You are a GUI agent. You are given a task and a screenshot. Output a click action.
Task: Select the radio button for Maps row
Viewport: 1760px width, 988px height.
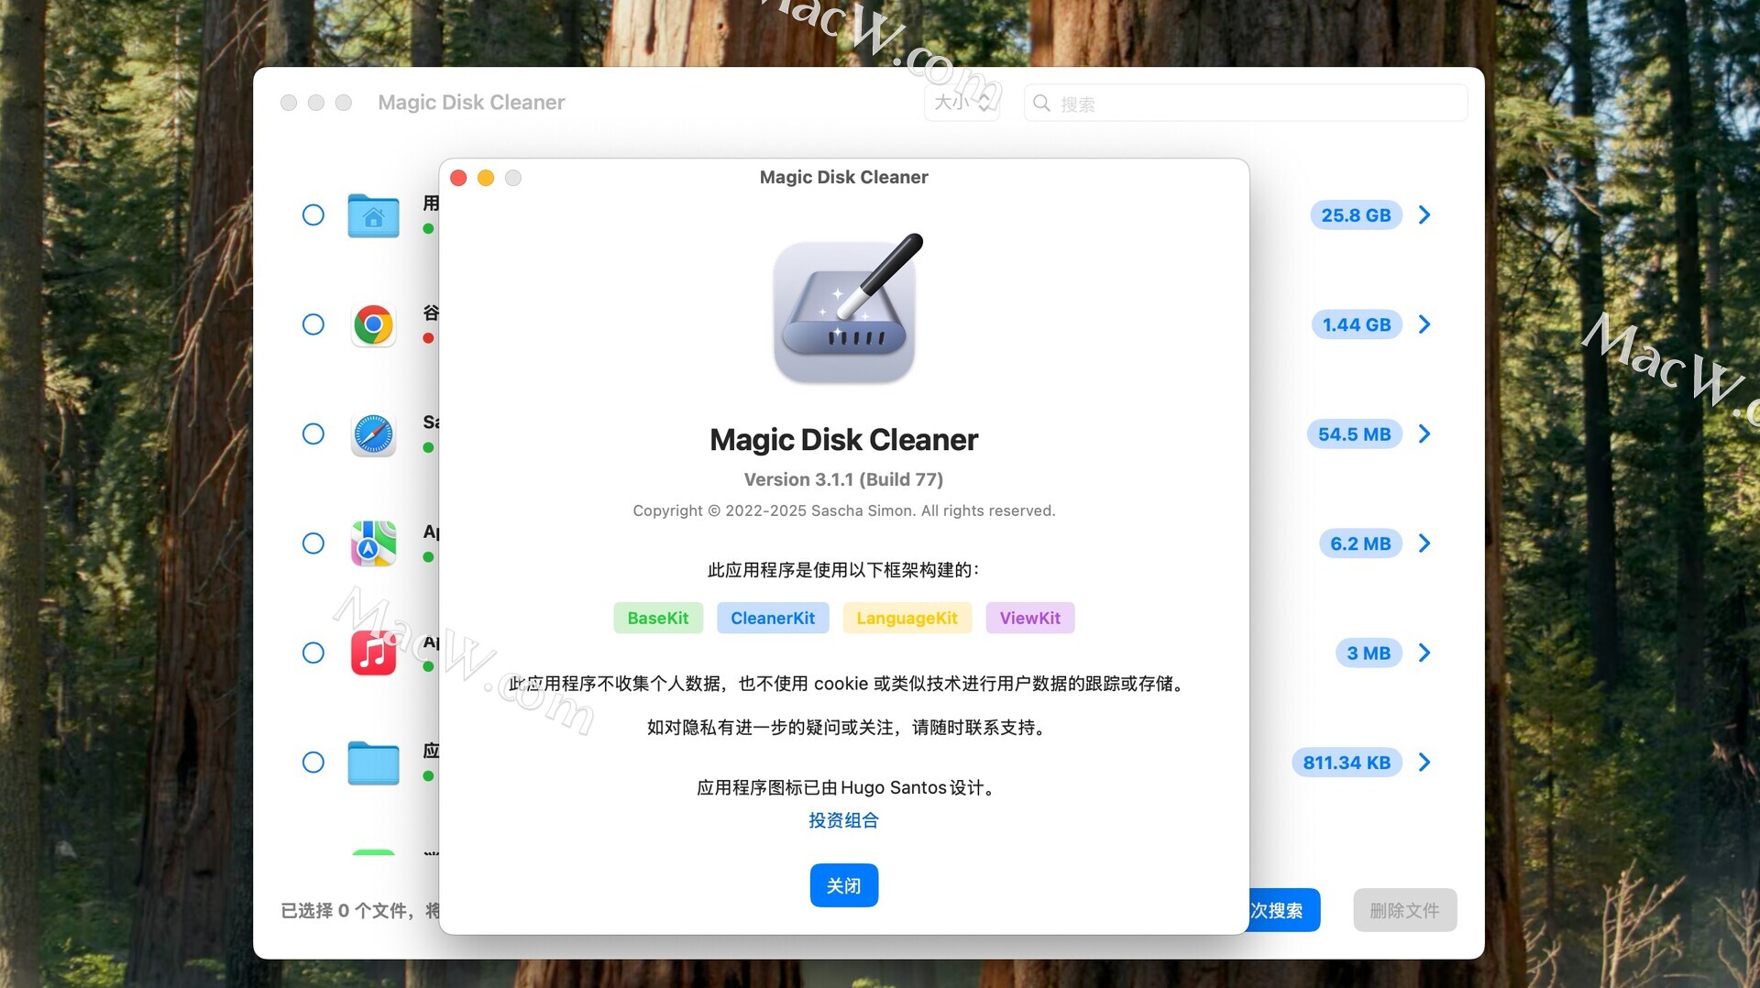(x=313, y=543)
